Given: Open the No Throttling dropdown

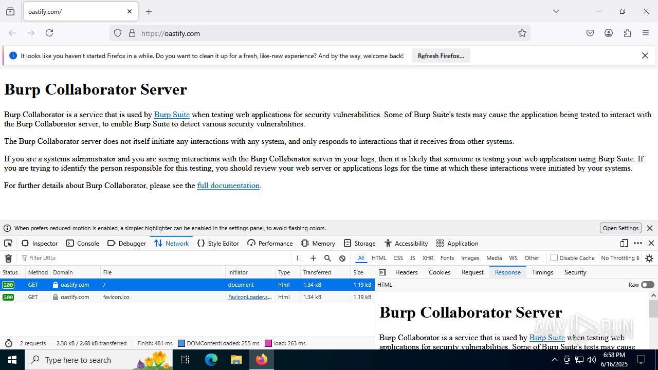Looking at the screenshot, I should click(x=620, y=258).
